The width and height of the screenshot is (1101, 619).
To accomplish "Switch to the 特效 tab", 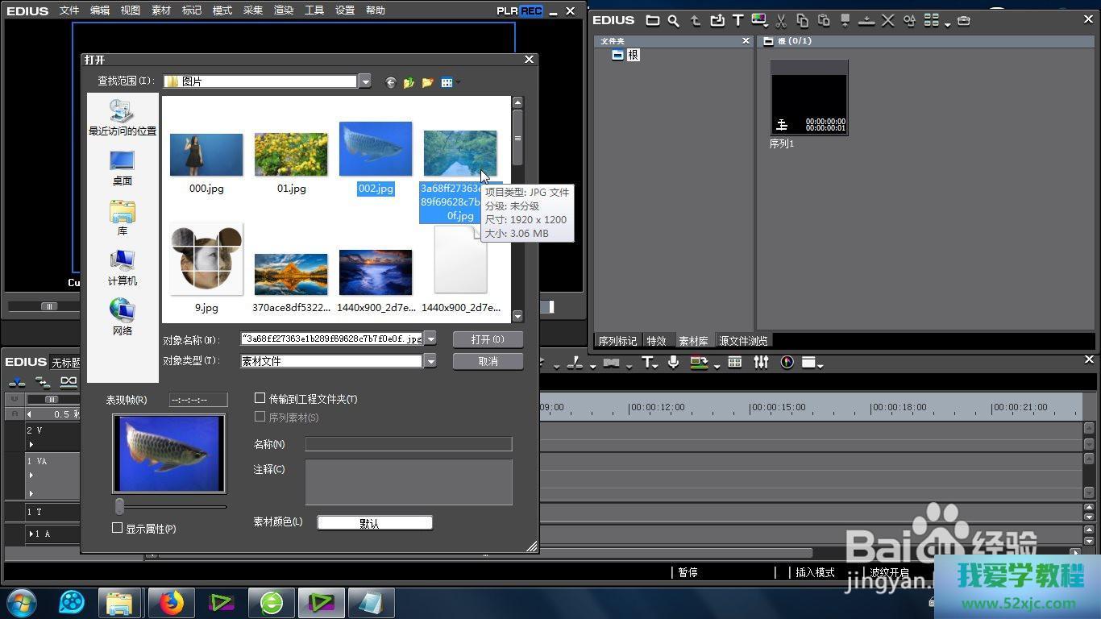I will tap(656, 341).
